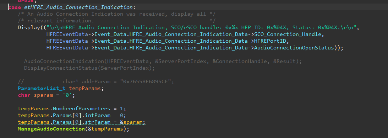Click the format string in Display call
The width and height of the screenshot is (388, 138).
tap(201, 27)
